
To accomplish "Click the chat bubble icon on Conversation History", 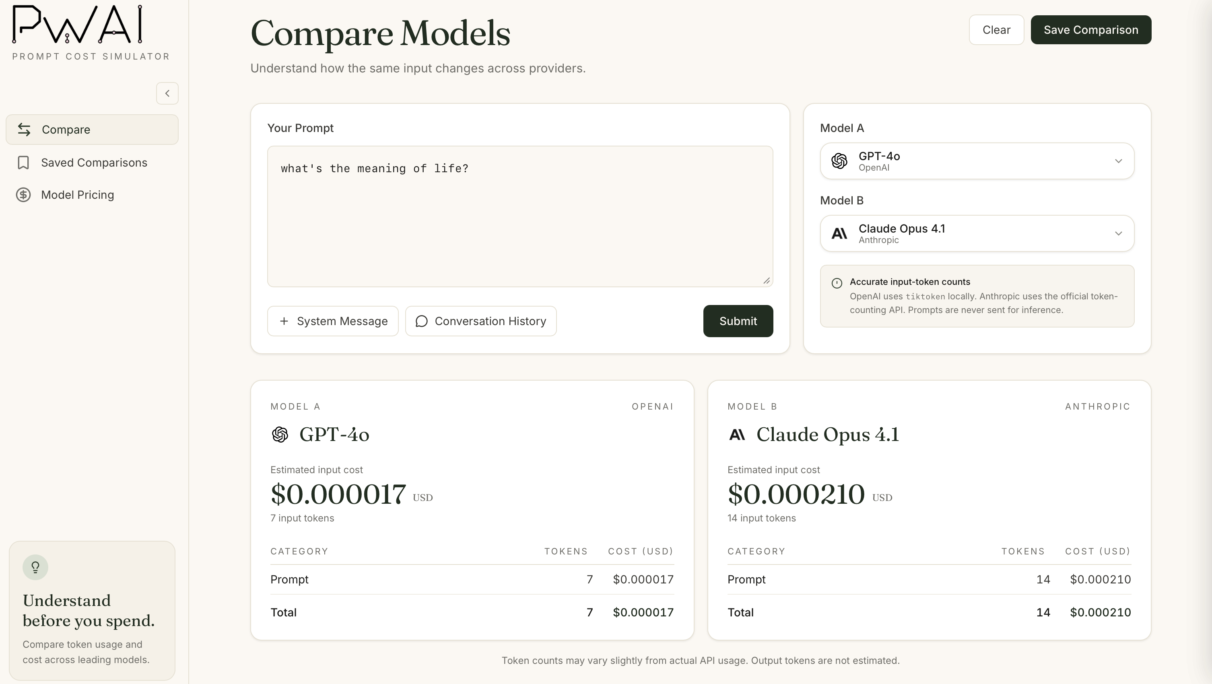I will [422, 321].
